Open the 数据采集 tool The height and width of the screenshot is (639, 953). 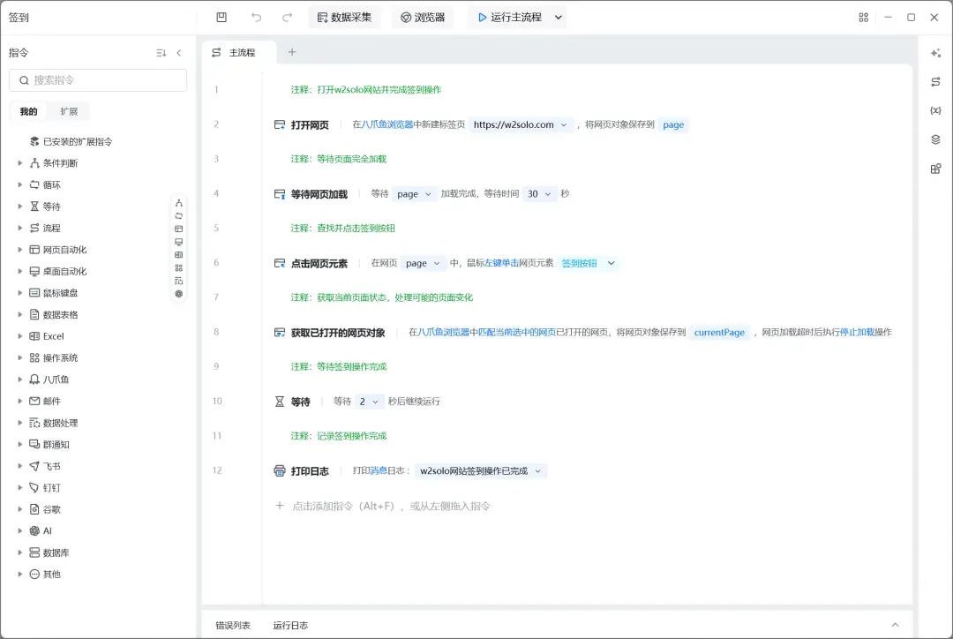click(345, 17)
